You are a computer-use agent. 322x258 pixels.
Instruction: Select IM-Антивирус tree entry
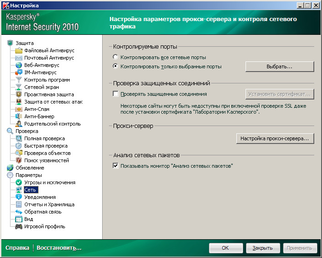tap(40, 72)
